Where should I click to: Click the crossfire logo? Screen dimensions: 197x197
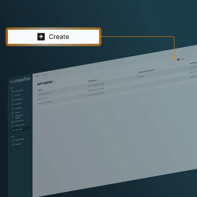tap(20, 81)
